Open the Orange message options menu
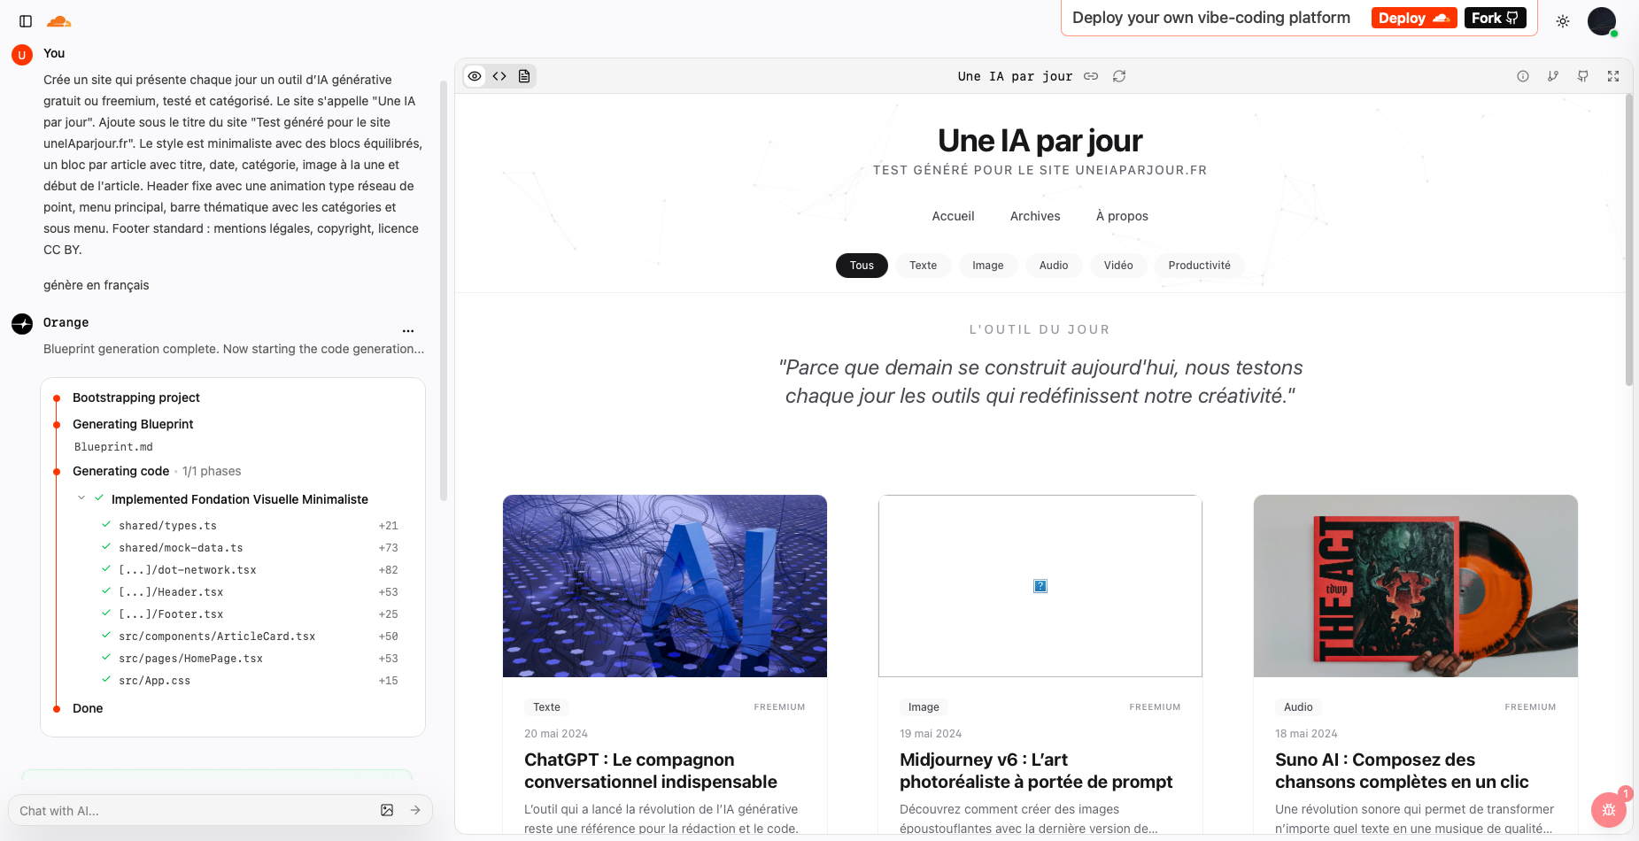Image resolution: width=1639 pixels, height=841 pixels. click(408, 330)
